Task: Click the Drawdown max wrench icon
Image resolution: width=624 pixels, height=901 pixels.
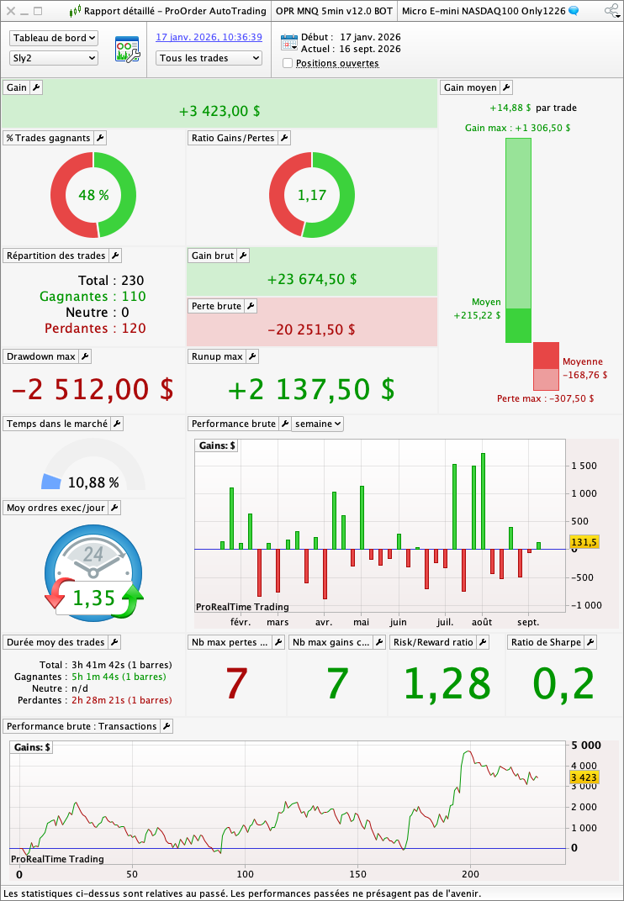Action: pos(85,357)
